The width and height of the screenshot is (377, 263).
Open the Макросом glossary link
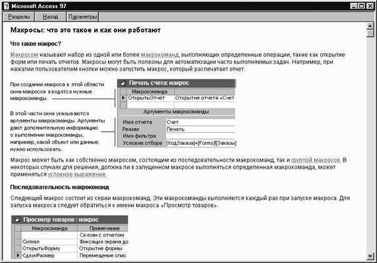click(x=24, y=55)
